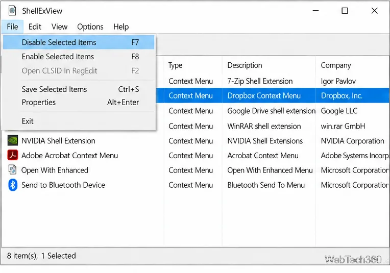The width and height of the screenshot is (390, 273).
Task: Open the Help menu
Action: (x=121, y=27)
